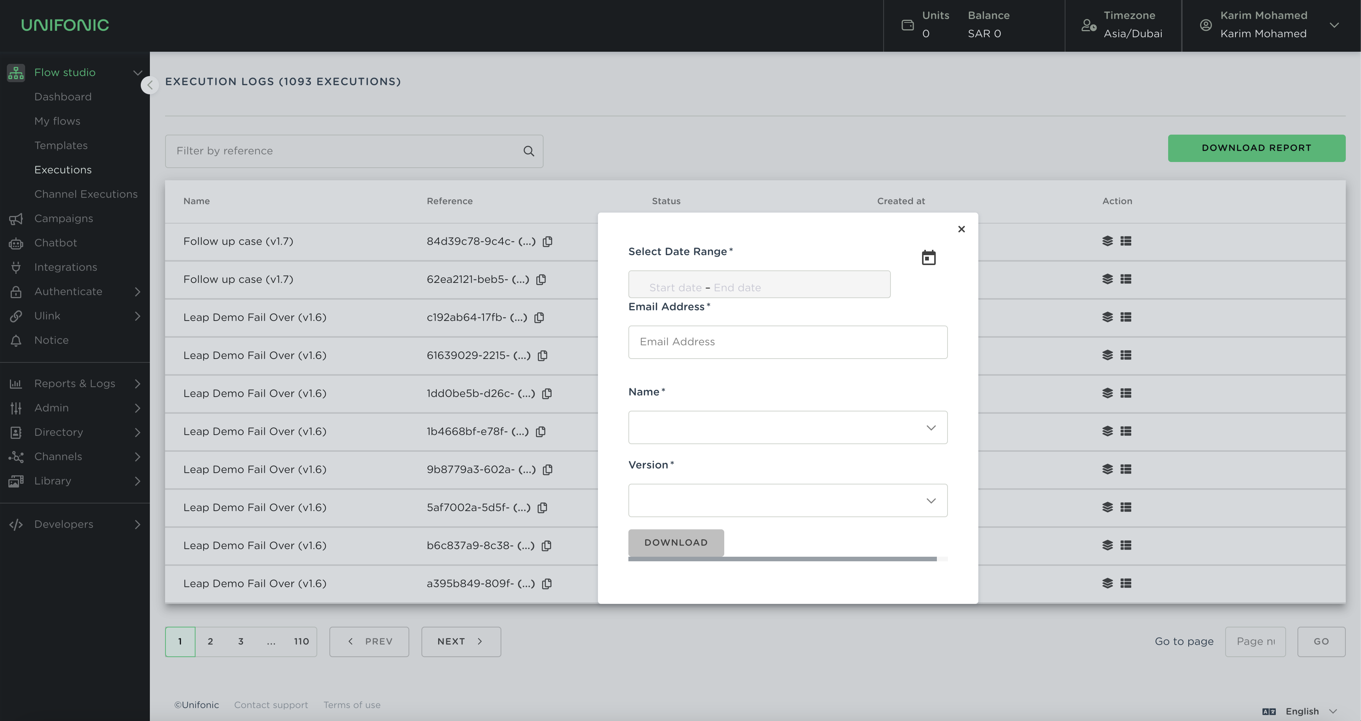Open the calendar date picker icon
The image size is (1361, 721).
(x=928, y=258)
